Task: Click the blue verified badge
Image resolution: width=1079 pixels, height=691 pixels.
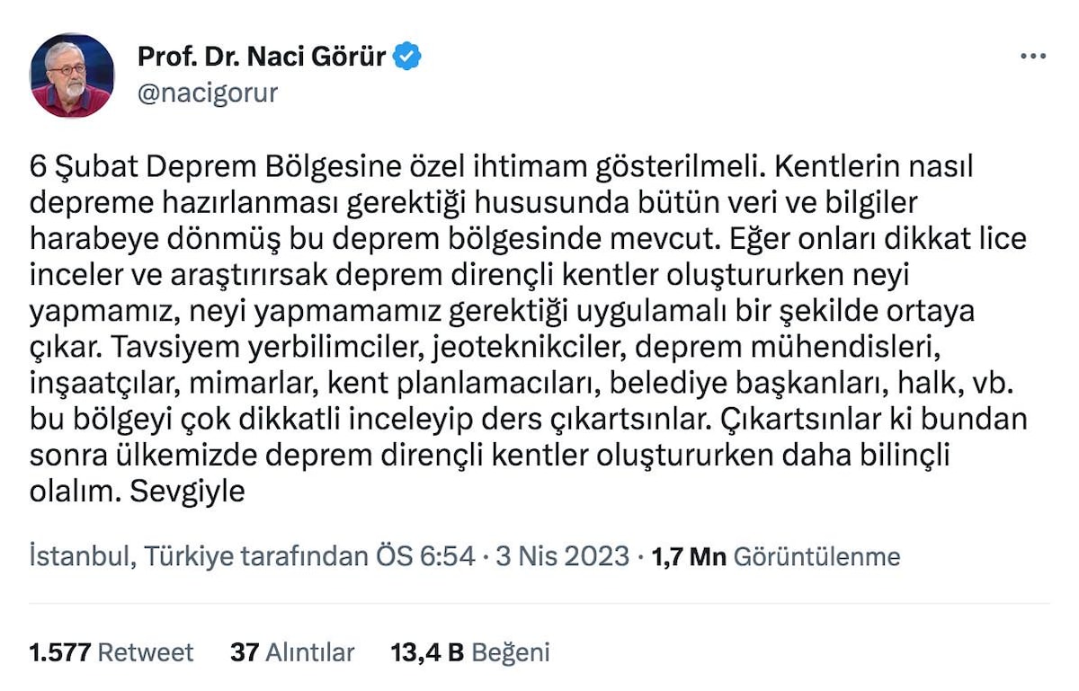Action: pyautogui.click(x=408, y=57)
